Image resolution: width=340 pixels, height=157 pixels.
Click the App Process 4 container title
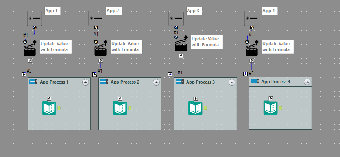[x=275, y=82]
